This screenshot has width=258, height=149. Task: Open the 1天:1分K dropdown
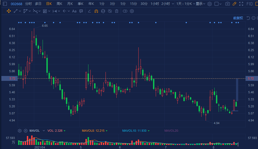(x=186, y=4)
